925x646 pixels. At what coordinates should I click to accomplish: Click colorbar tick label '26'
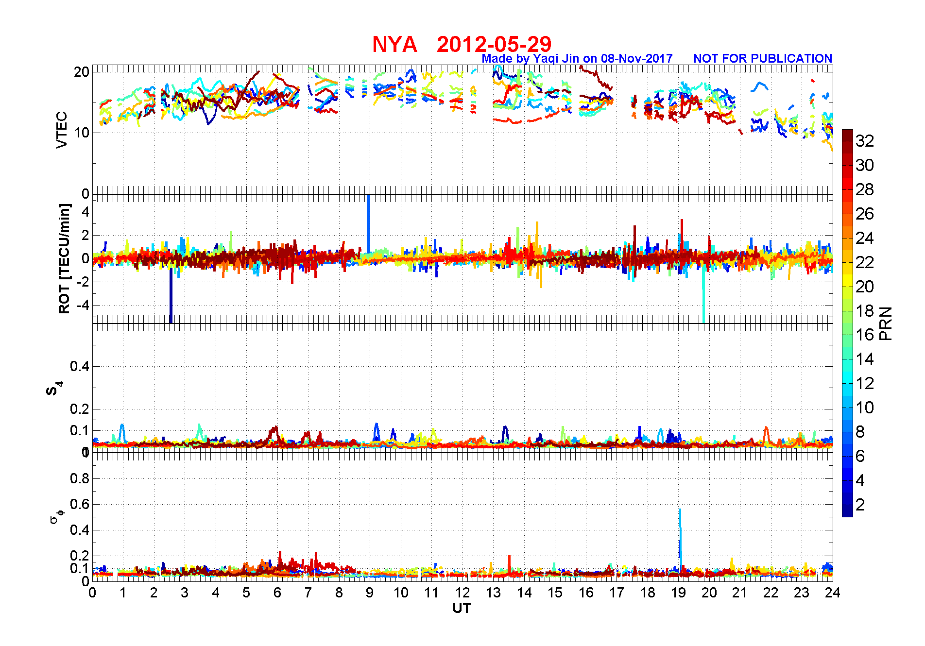[x=865, y=214]
